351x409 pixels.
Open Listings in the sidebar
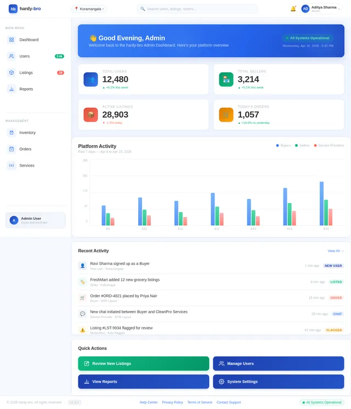point(36,72)
